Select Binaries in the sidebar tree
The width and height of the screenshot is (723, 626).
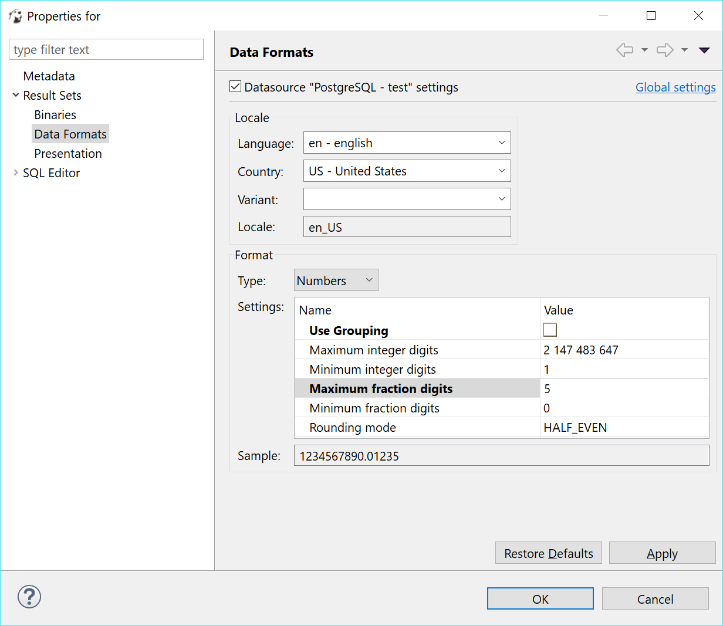[55, 114]
